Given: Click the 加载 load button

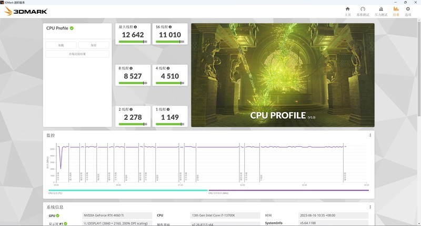Looking at the screenshot, I should coord(61,45).
